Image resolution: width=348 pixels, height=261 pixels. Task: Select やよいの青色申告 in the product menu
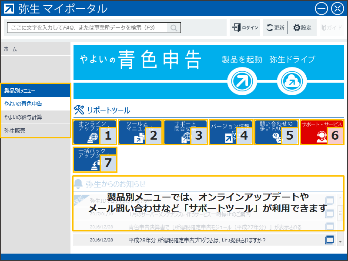(x=36, y=104)
